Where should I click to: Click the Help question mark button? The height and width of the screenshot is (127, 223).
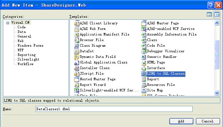click(211, 5)
